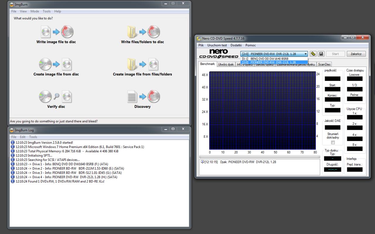The image size is (375, 234).
Task: Click the Write image file to disc icon
Action: tap(57, 32)
